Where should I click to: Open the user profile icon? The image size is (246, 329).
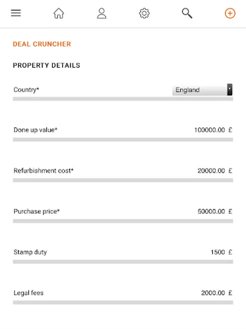(x=102, y=13)
